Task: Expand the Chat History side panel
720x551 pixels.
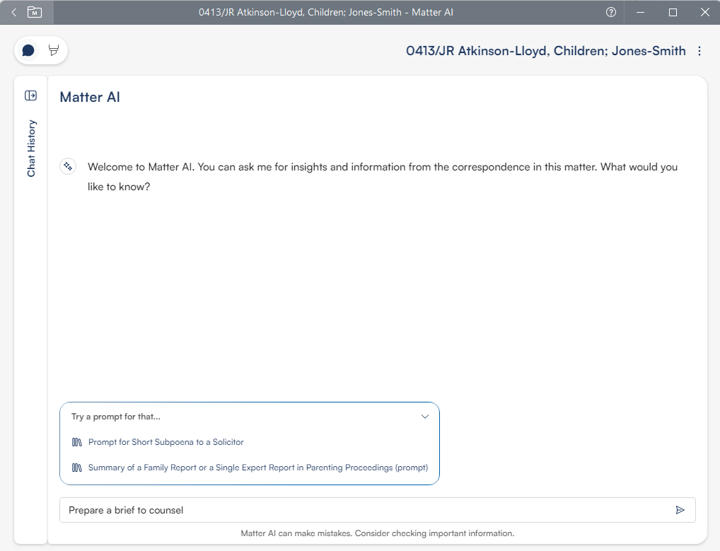Action: 30,95
